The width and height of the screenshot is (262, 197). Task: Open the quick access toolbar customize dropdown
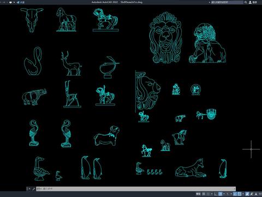[14, 2]
